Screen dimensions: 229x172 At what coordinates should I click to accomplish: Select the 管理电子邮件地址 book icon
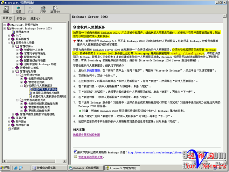pos(21,53)
